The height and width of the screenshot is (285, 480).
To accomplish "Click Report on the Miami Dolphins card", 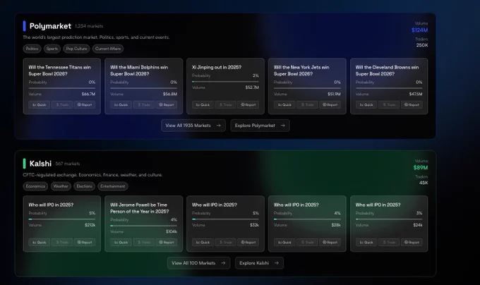I will (x=166, y=104).
